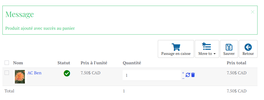The image size is (264, 100).
Task: Tick the select-all checkbox next to Nom
Action: tap(7, 63)
